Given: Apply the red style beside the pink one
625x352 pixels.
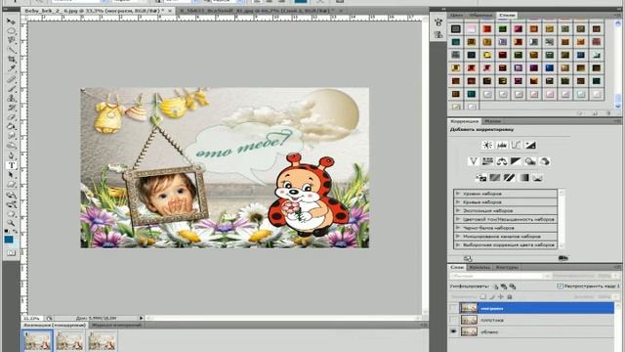Looking at the screenshot, I should point(487,28).
